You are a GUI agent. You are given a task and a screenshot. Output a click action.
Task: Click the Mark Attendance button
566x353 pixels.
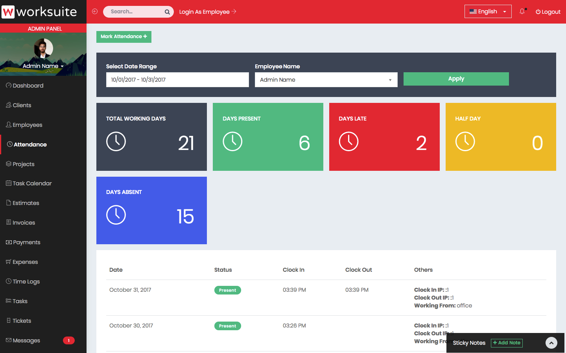[124, 37]
